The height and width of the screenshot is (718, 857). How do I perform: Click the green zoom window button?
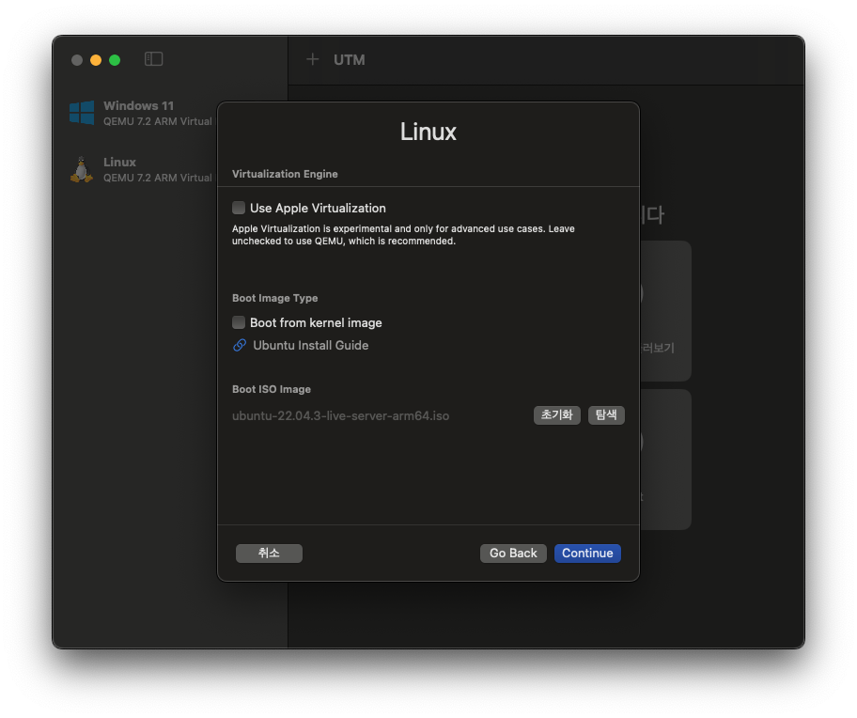(x=115, y=60)
